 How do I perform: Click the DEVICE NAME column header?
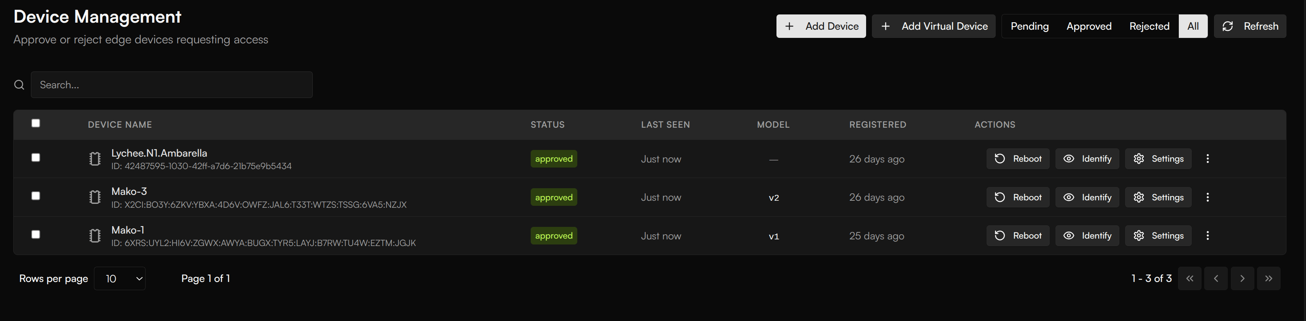120,125
